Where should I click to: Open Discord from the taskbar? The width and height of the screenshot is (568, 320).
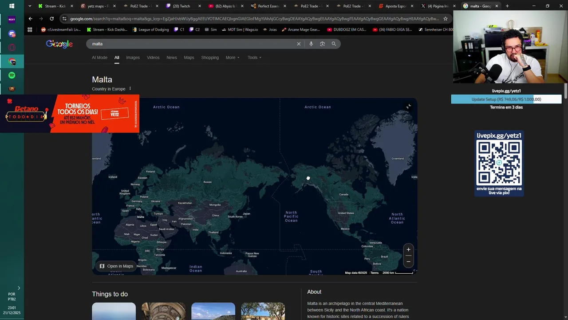click(12, 34)
